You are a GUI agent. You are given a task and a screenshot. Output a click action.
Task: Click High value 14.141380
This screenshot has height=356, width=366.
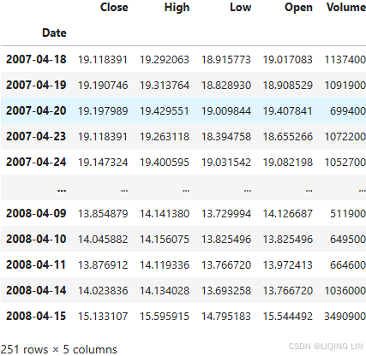pos(165,214)
